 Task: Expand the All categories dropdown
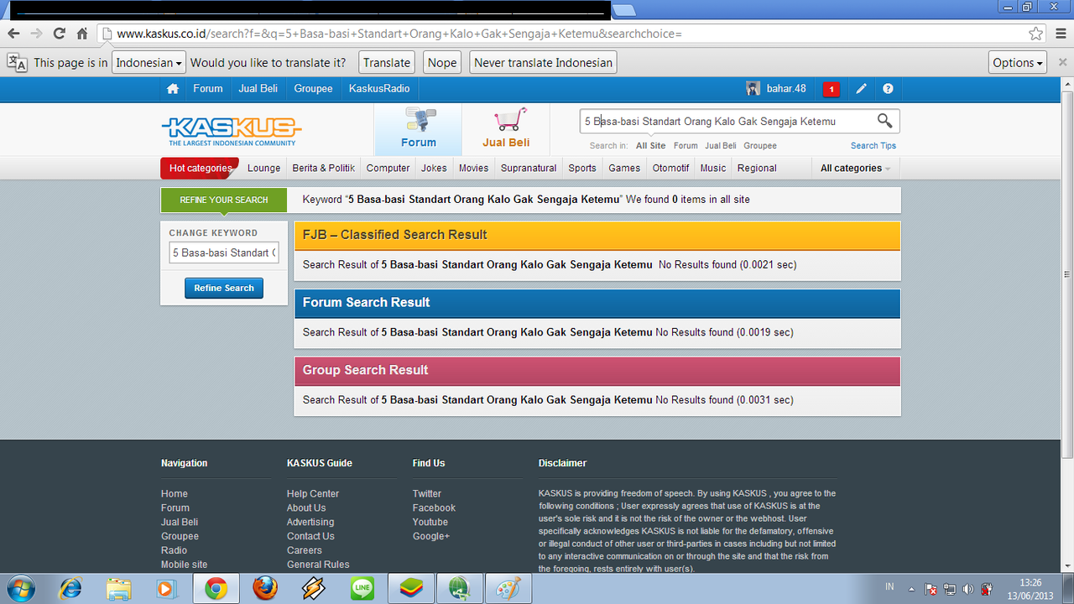click(x=855, y=168)
